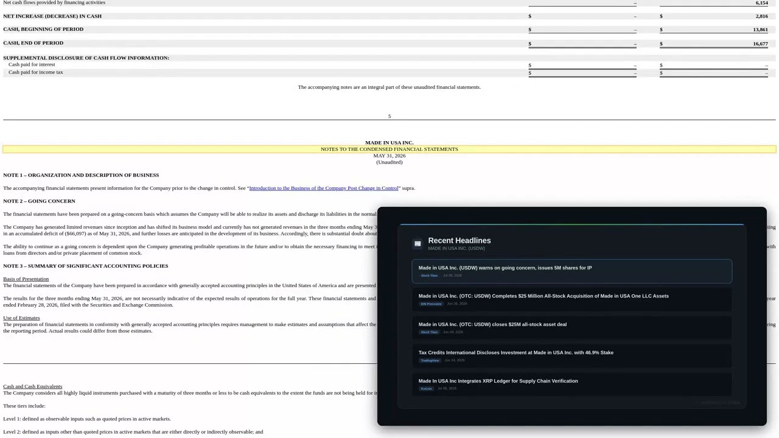Click 'NOTE 3 – SUMMARY OF SIGNIFICANT ACCOUNTING POLICIES' heading

(x=85, y=266)
